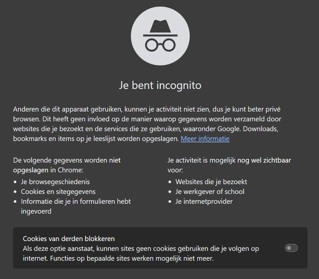Click the bullet next to Cookies en sitegegevens
Viewport: 319px width, 279px height.
tap(16, 192)
